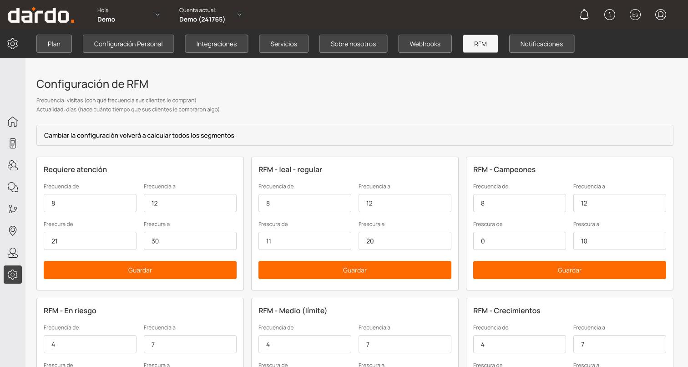Open the location pin icon in the sidebar
This screenshot has height=367, width=688.
(13, 231)
